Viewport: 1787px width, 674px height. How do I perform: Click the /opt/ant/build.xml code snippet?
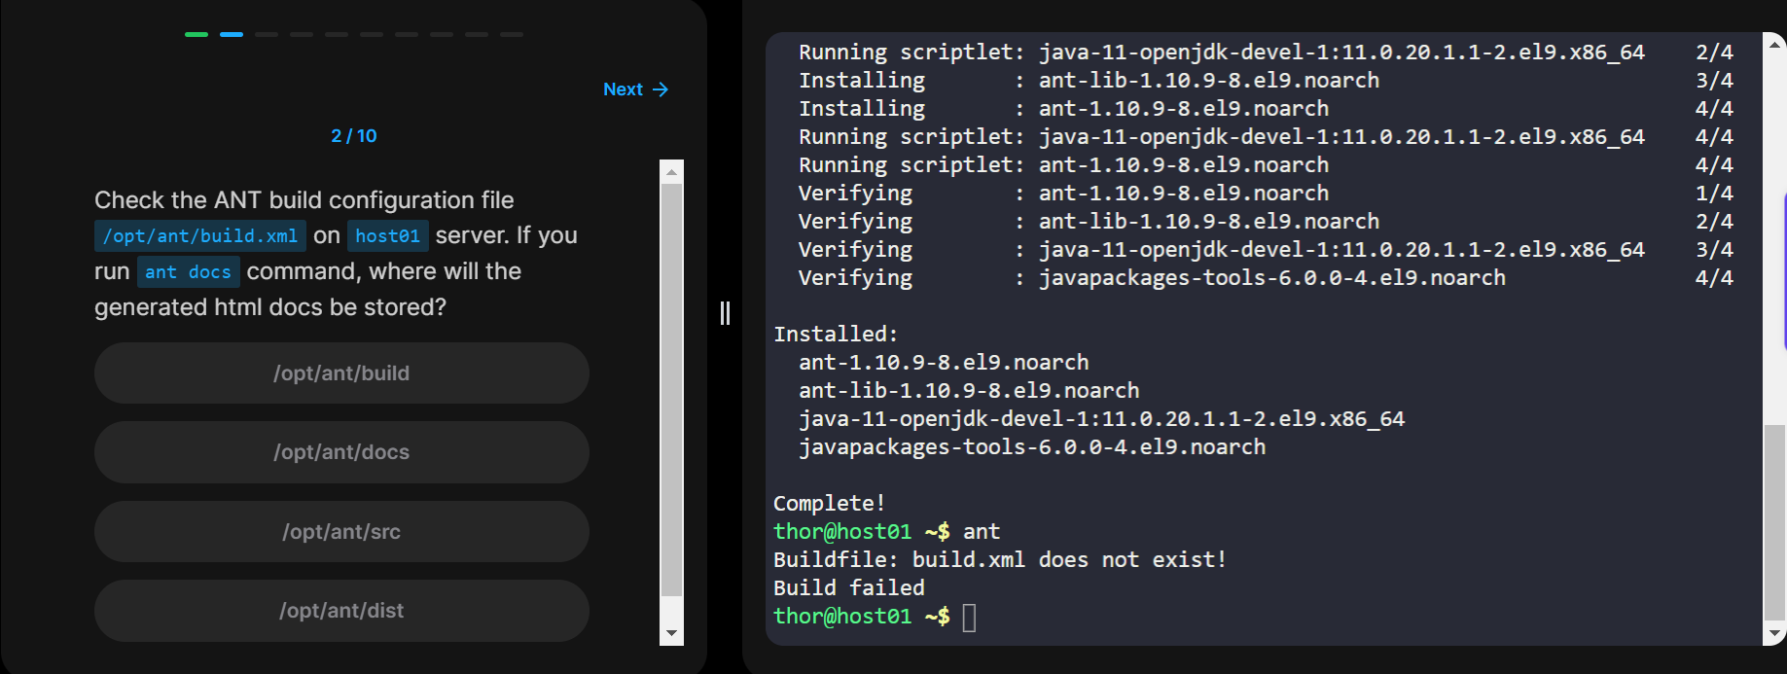[200, 236]
